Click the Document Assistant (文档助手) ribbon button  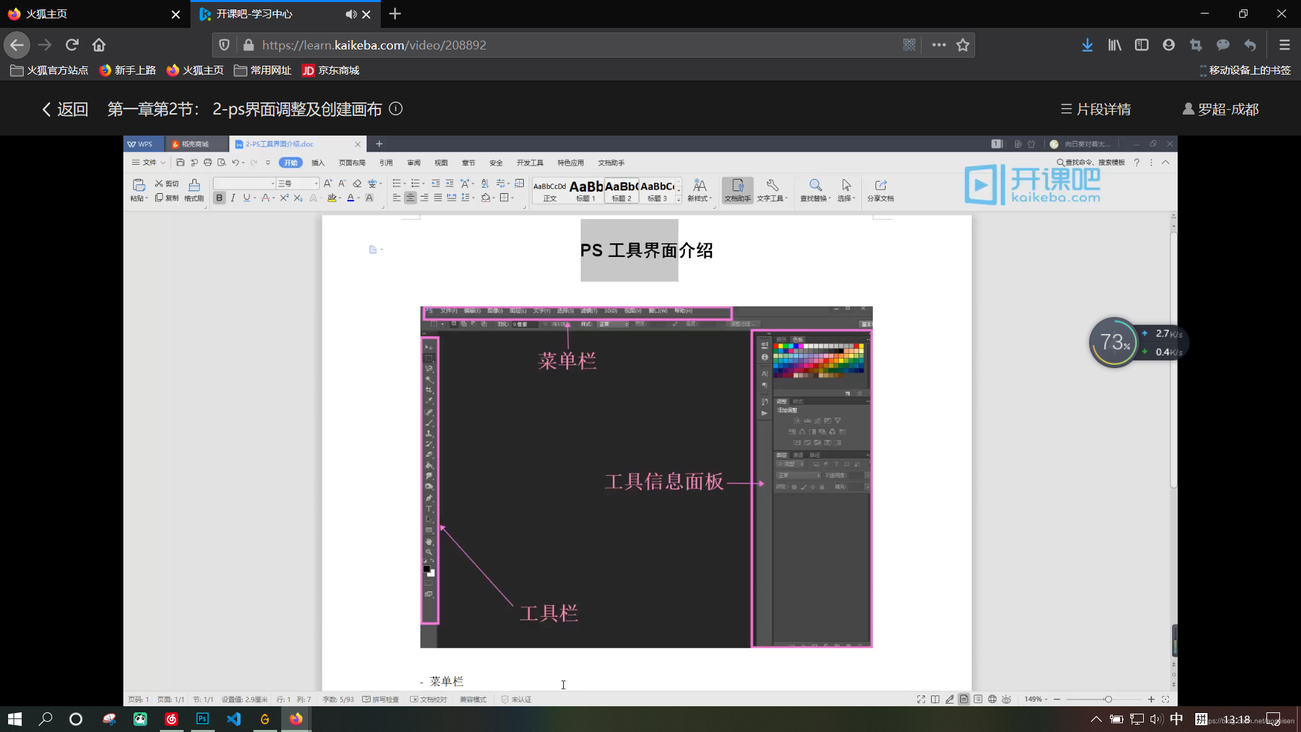point(738,190)
